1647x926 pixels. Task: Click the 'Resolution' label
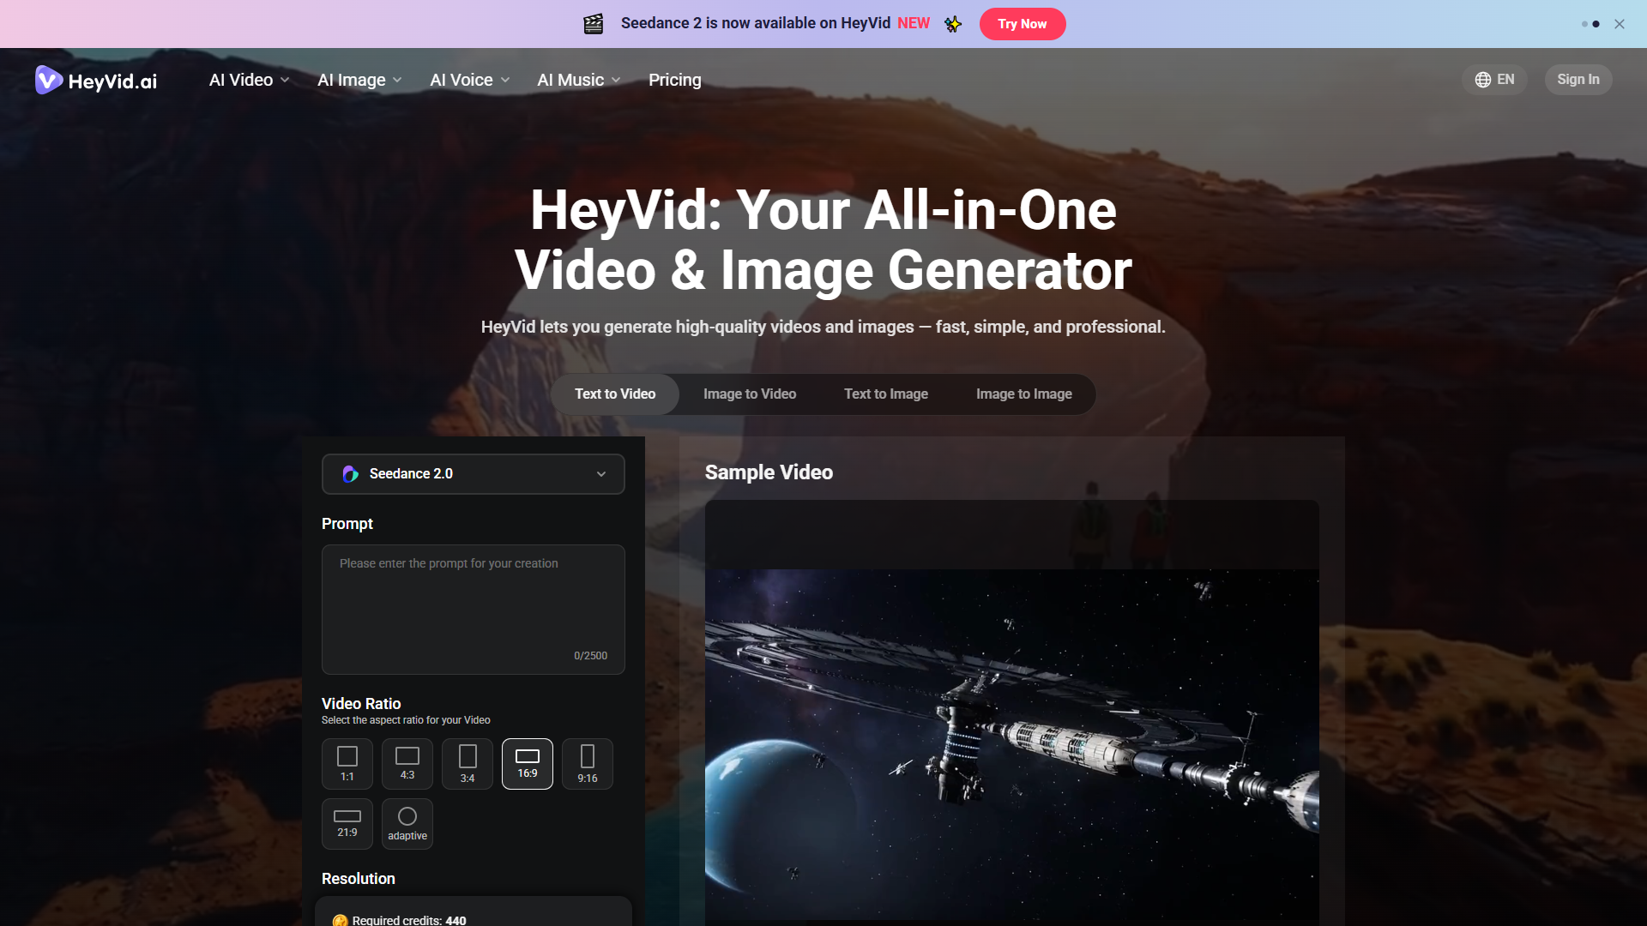click(x=359, y=879)
